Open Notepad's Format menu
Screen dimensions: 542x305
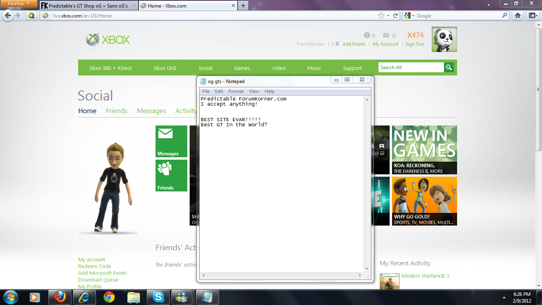pos(236,91)
